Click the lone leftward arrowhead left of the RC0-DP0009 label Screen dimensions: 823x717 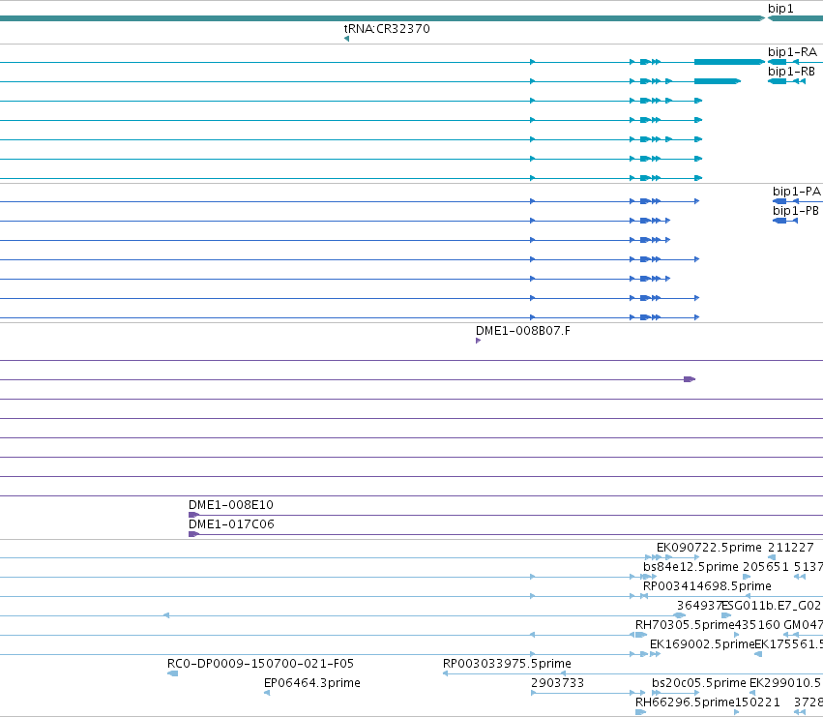click(x=166, y=615)
